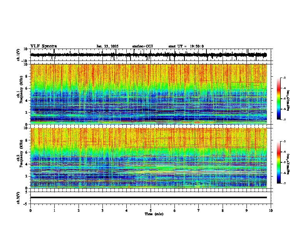305x236 pixels.
Task: Click tick label 2 on the Time axis
Action: (x=79, y=211)
